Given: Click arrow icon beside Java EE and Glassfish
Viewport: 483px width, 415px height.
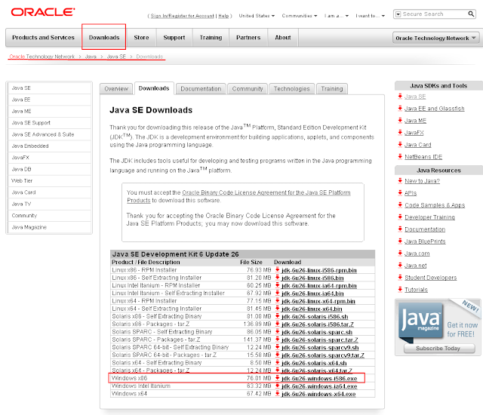Looking at the screenshot, I should pyautogui.click(x=400, y=108).
